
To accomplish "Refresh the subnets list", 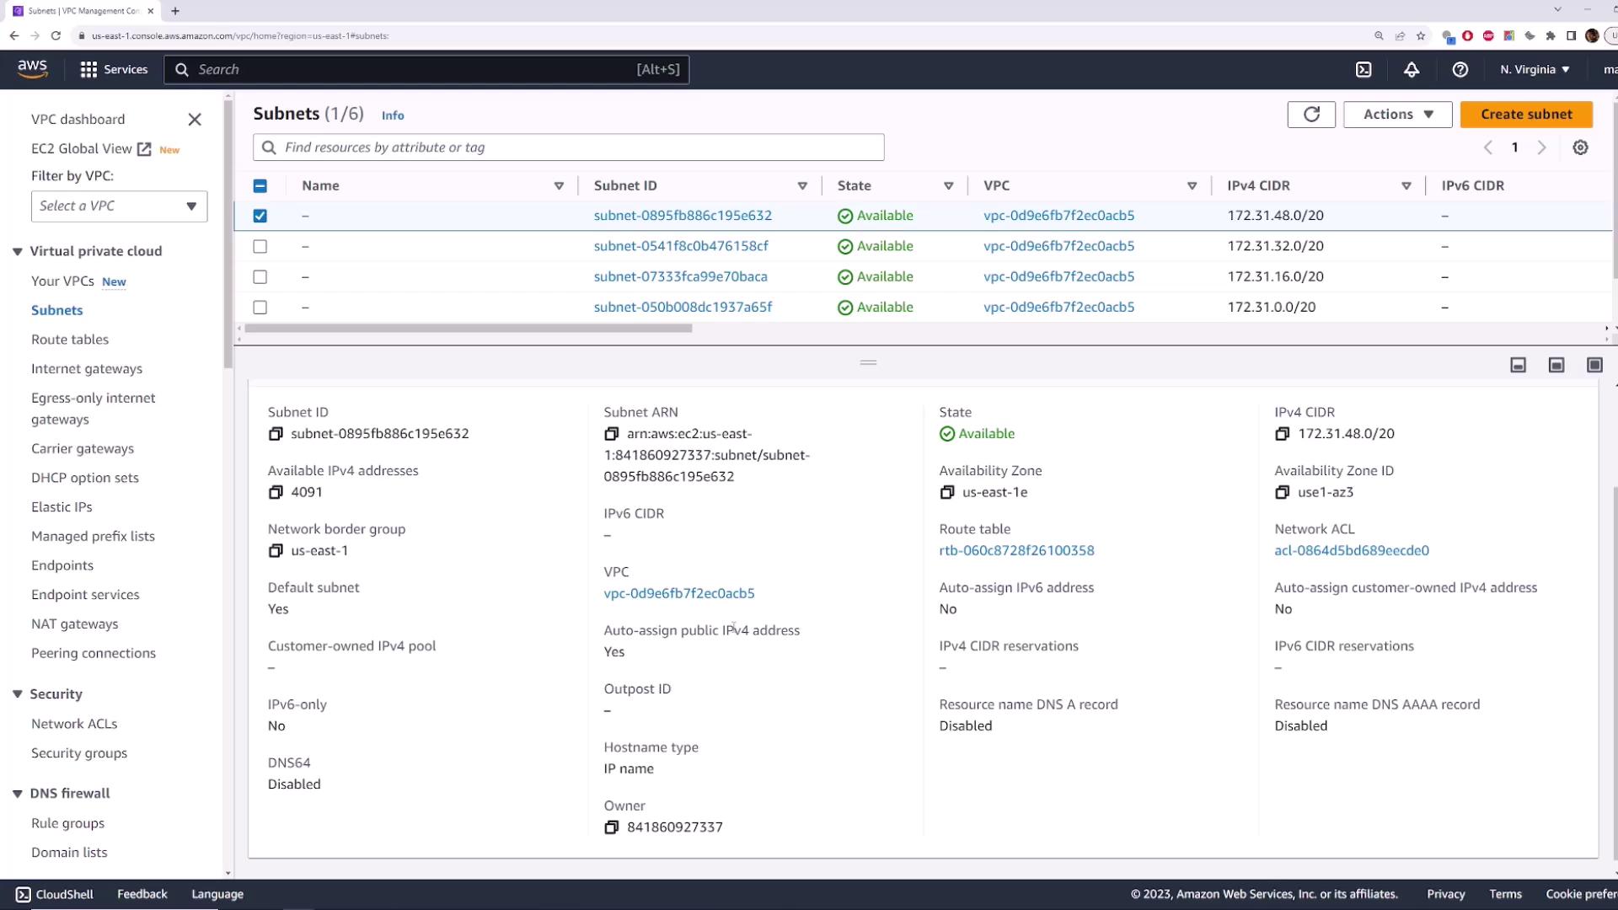I will (1311, 115).
